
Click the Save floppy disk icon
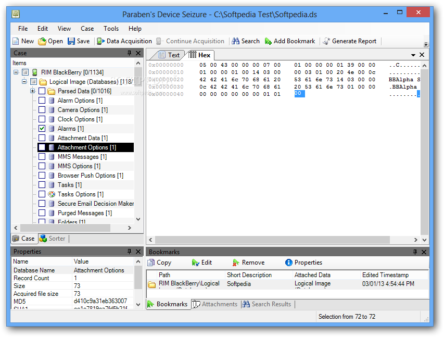pyautogui.click(x=71, y=41)
